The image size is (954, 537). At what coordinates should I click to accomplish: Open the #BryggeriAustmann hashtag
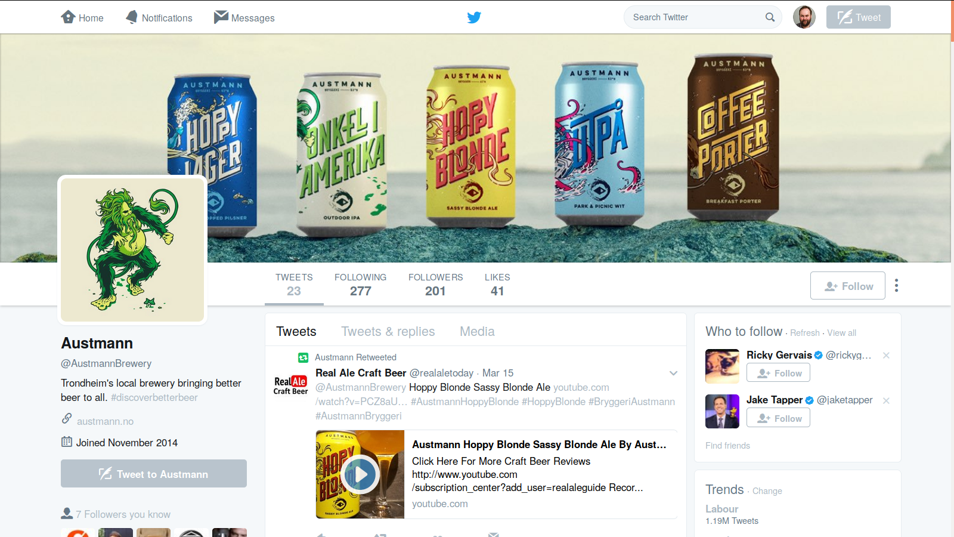click(631, 402)
